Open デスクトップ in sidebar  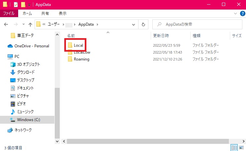click(x=26, y=80)
